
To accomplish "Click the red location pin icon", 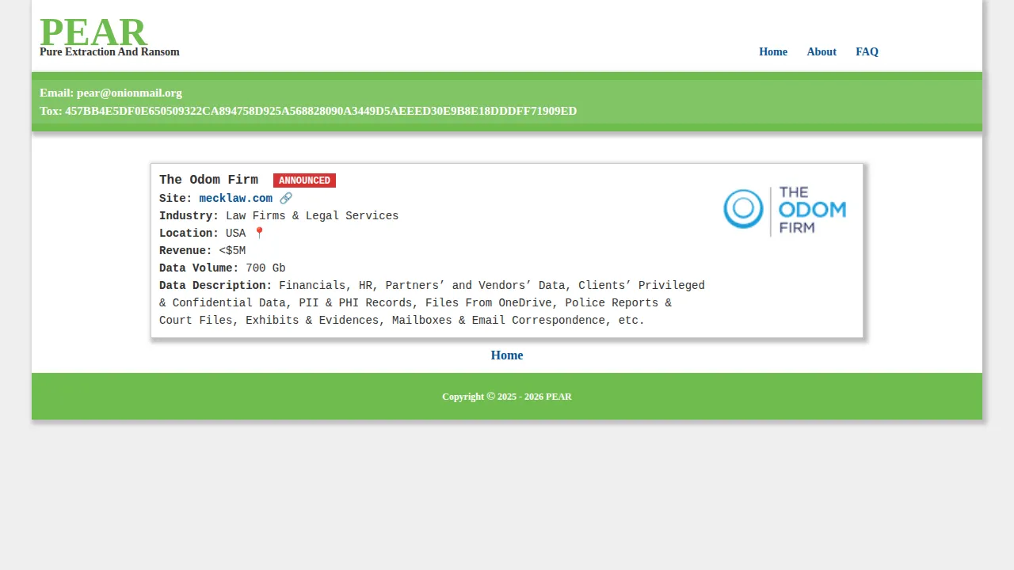I will pos(259,234).
